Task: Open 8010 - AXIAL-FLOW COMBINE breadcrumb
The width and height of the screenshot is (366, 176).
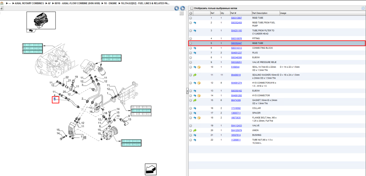Action: pyautogui.click(x=78, y=3)
